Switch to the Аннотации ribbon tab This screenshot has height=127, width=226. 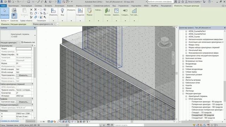pos(60,6)
